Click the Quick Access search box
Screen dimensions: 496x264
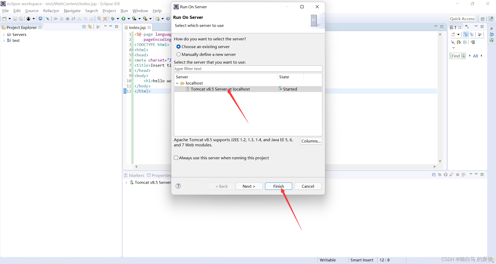462,19
